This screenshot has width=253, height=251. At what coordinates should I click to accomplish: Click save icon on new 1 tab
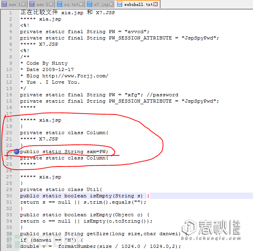click(x=4, y=4)
